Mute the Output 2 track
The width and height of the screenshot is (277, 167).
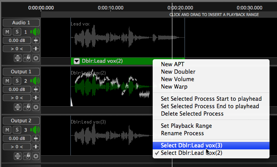point(7,130)
